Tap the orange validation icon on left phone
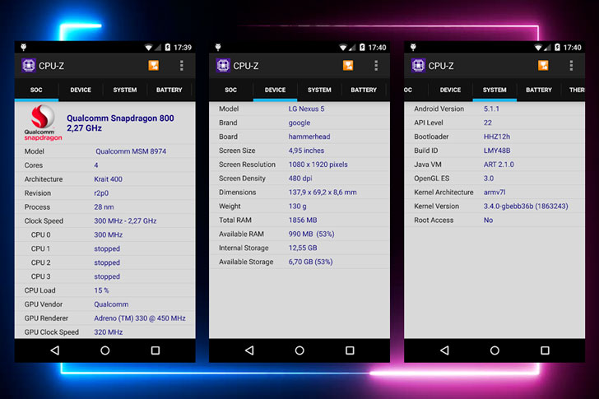The height and width of the screenshot is (399, 599). coord(154,66)
